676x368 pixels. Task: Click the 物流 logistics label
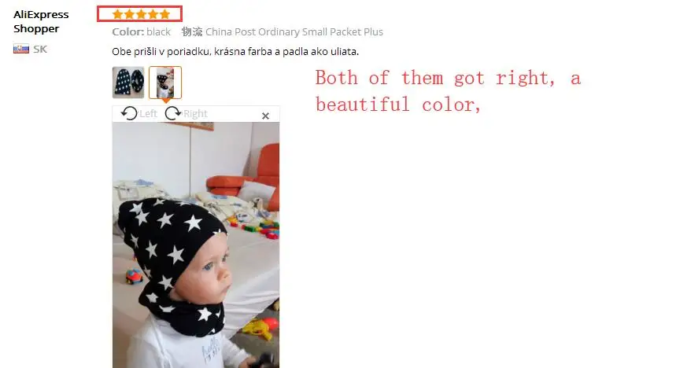[192, 32]
